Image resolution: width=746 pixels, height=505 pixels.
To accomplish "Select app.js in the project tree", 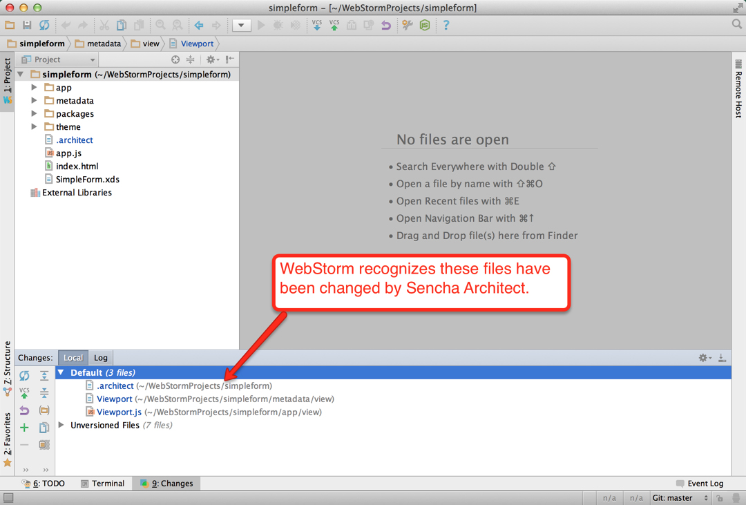I will tap(68, 153).
